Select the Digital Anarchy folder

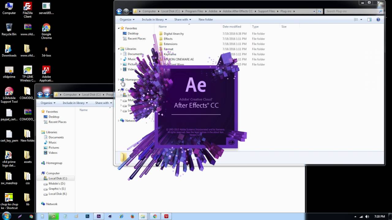[174, 34]
